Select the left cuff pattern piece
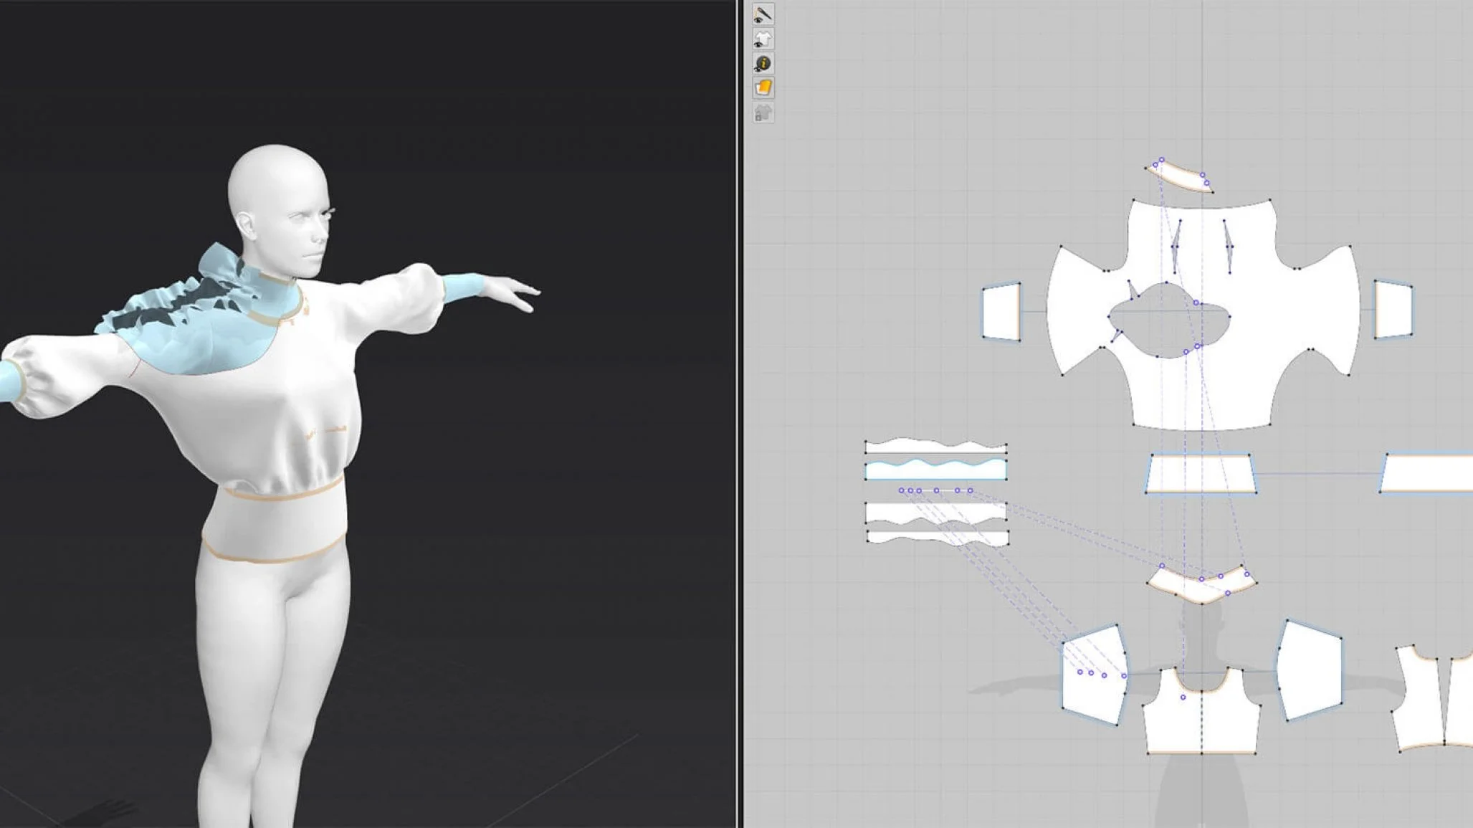This screenshot has width=1473, height=828. [1001, 312]
